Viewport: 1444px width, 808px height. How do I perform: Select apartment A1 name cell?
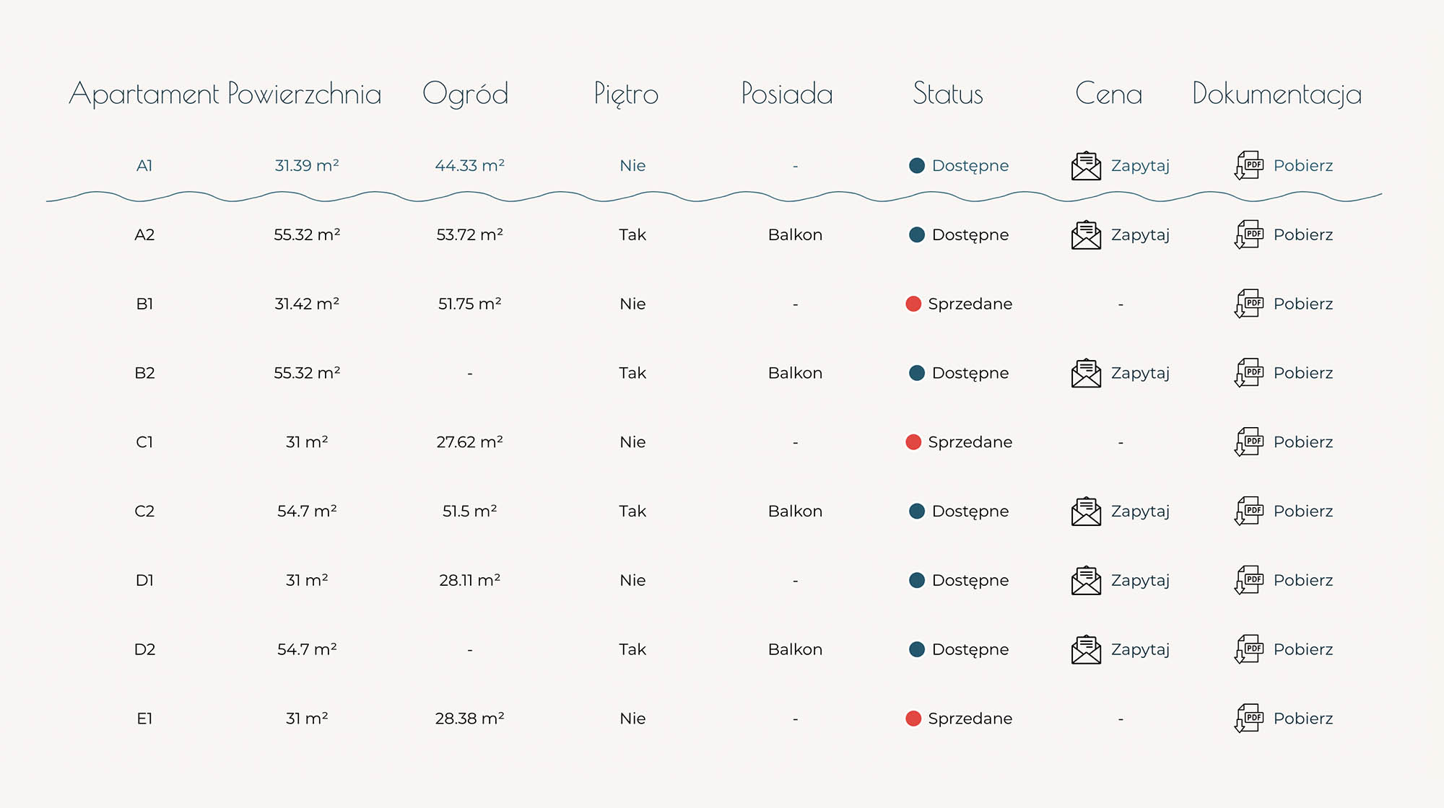coord(144,166)
